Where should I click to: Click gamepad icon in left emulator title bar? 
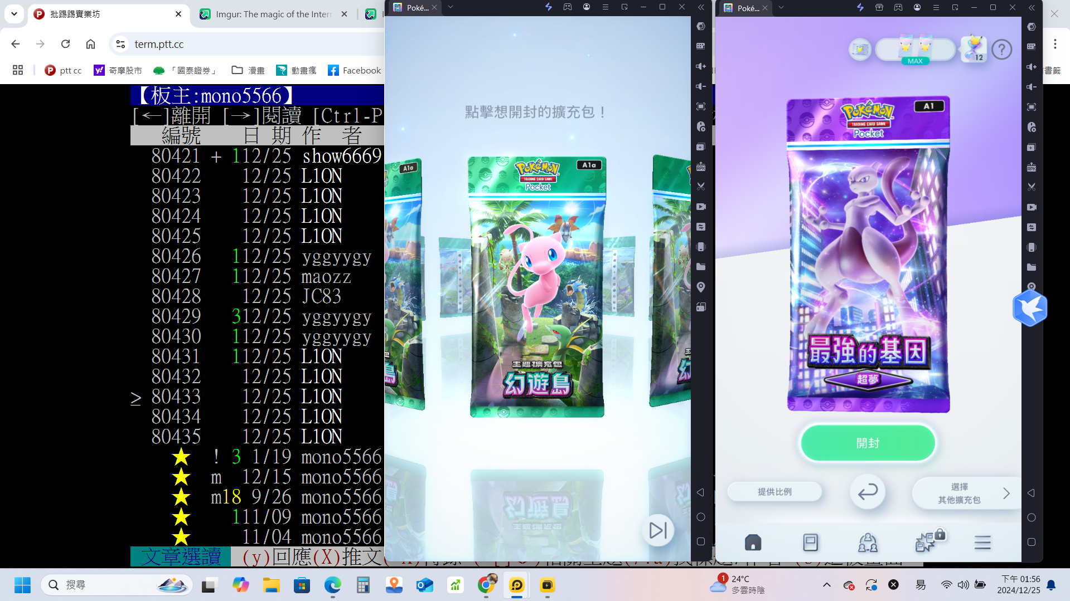click(x=568, y=7)
